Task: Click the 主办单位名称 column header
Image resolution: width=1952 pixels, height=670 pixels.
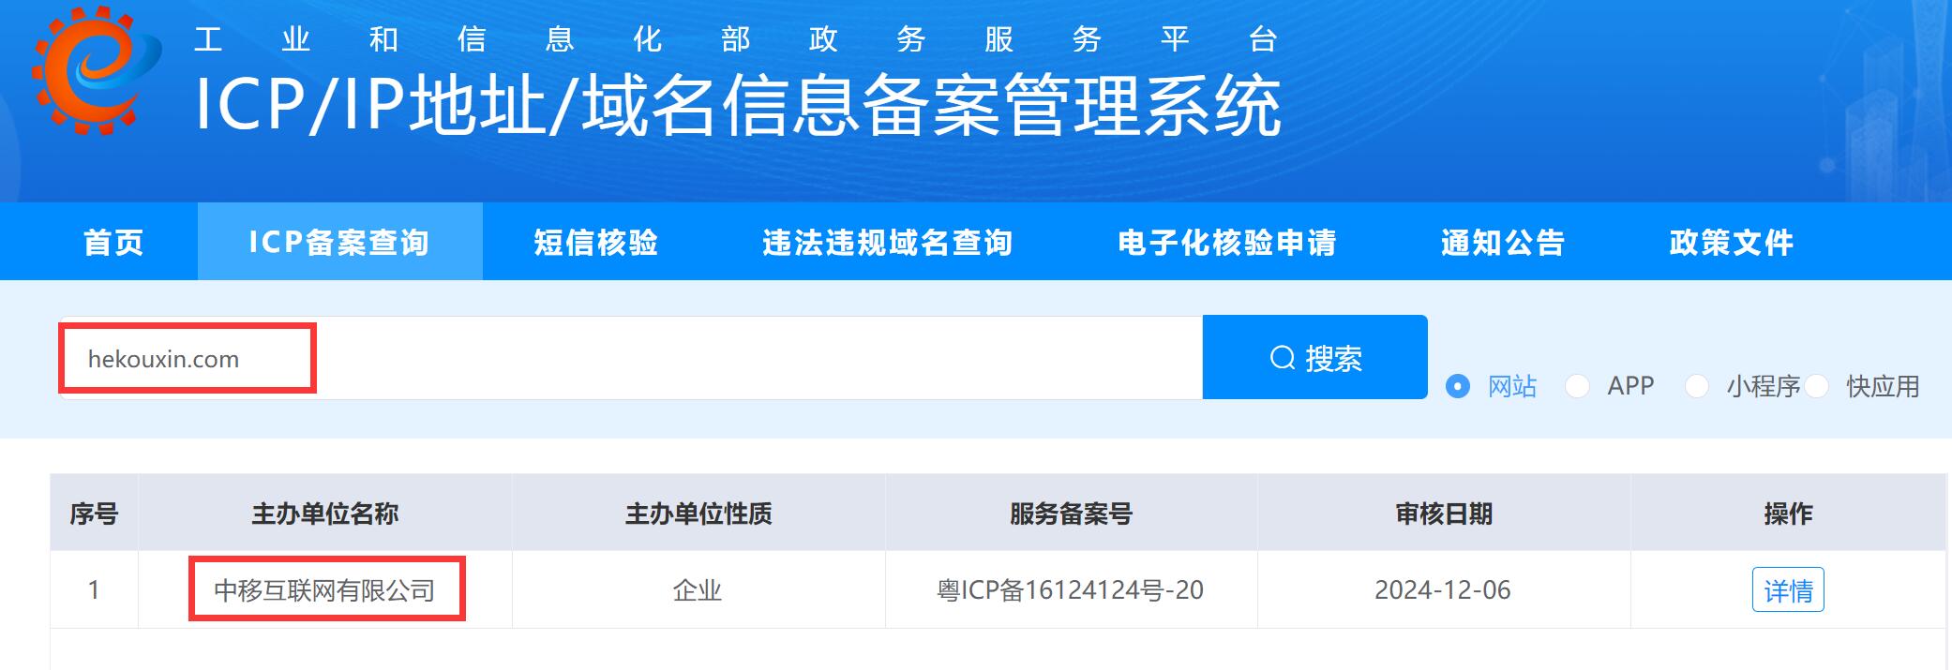Action: 325,514
